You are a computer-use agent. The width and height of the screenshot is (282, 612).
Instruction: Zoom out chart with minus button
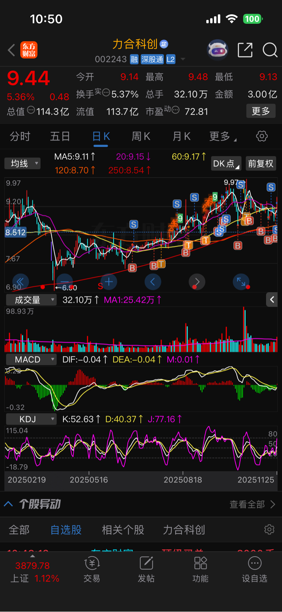65,282
